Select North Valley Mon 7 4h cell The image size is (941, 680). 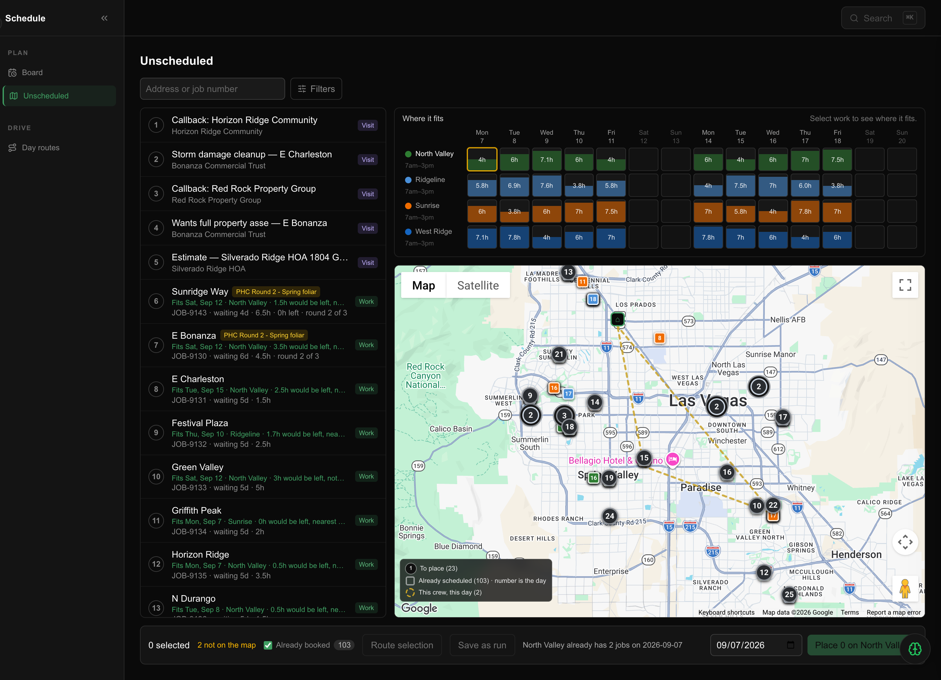point(482,160)
